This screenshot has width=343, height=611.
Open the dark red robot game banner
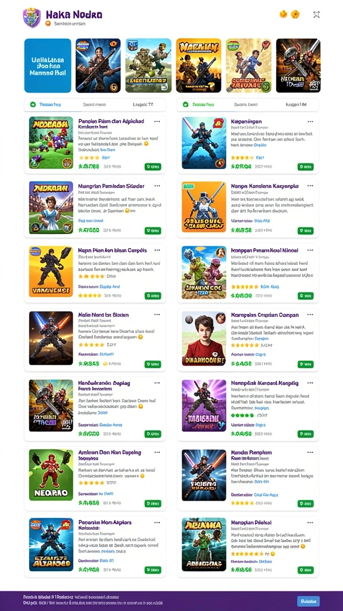(x=298, y=66)
